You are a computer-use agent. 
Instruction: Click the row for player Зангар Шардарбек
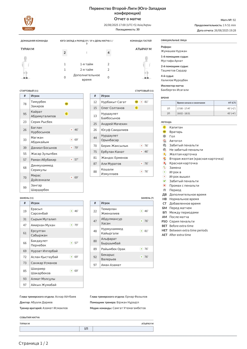point(52,188)
